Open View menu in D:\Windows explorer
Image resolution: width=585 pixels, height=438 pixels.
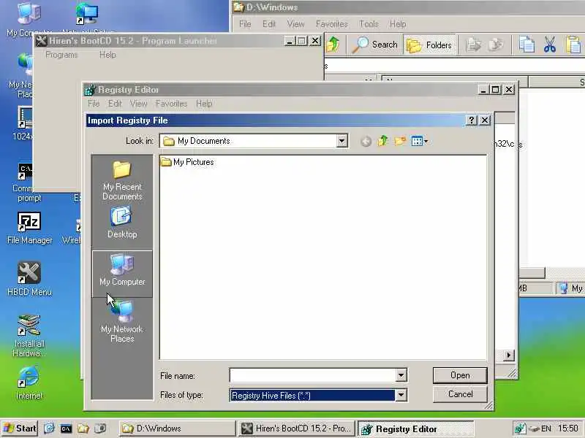(295, 24)
